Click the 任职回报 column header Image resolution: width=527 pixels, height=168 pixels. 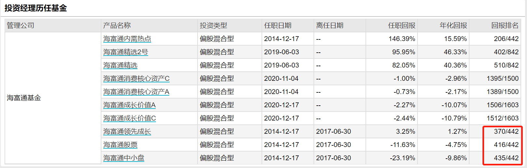click(x=402, y=26)
